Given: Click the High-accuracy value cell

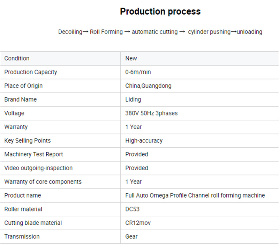Looking at the screenshot, I should coord(199,141).
